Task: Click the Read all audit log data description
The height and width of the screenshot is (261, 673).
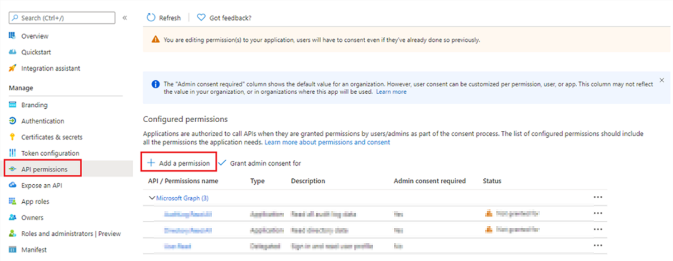Action: (324, 214)
